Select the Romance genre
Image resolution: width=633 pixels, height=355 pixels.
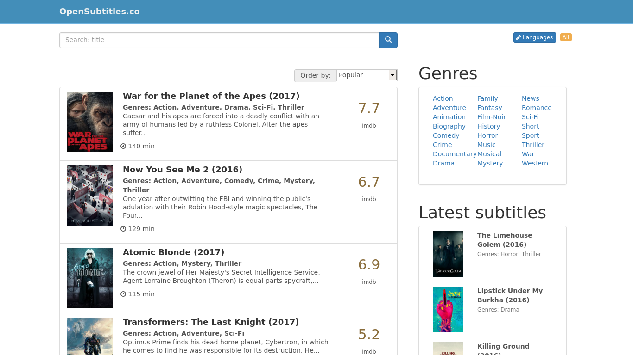coord(537,108)
